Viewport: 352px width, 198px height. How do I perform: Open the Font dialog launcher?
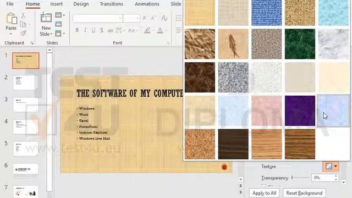tap(169, 43)
